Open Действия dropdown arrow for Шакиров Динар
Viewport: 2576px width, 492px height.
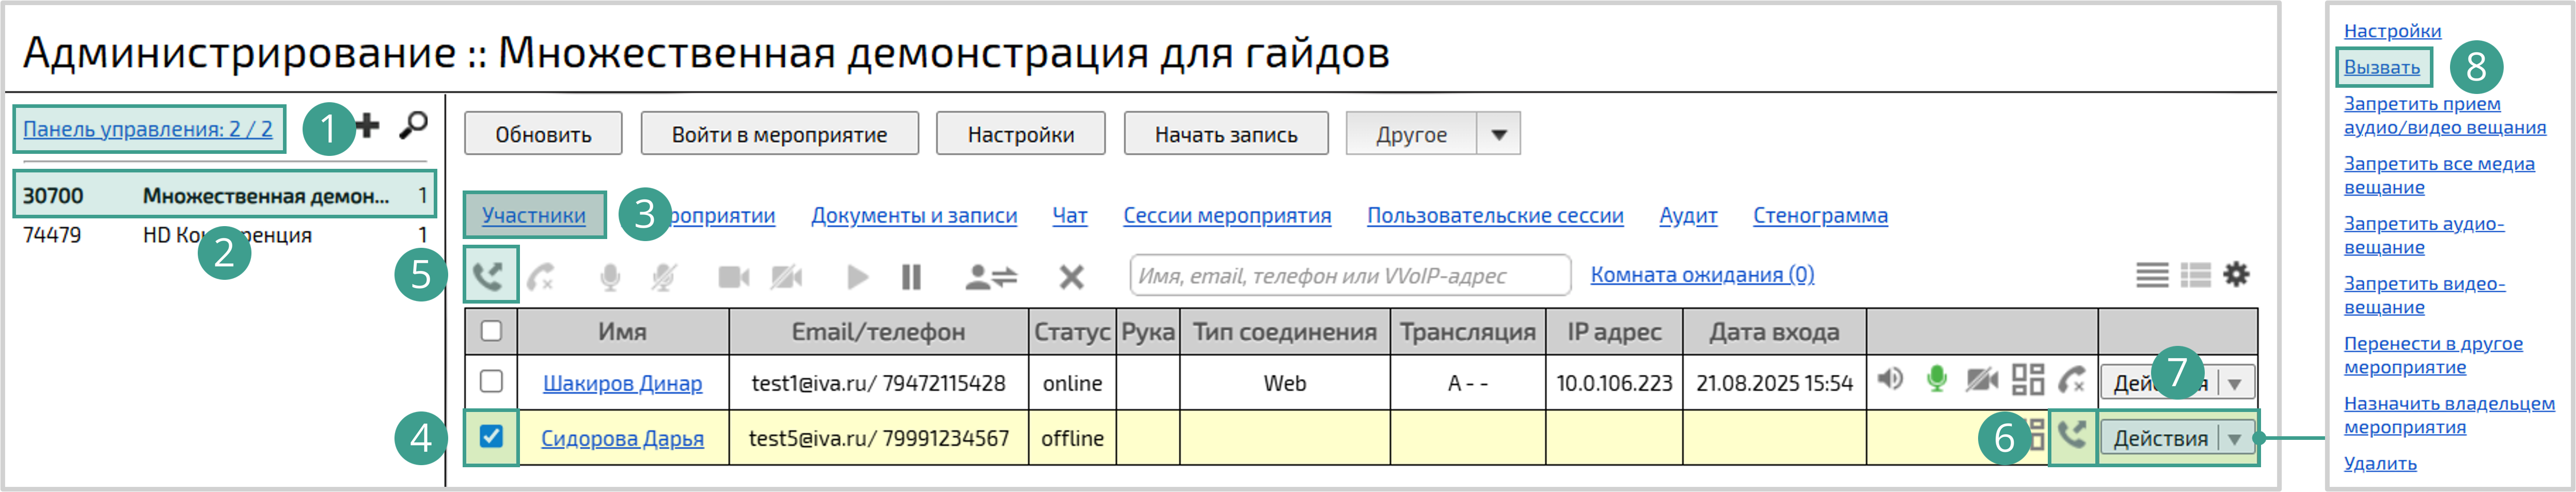pyautogui.click(x=2235, y=383)
